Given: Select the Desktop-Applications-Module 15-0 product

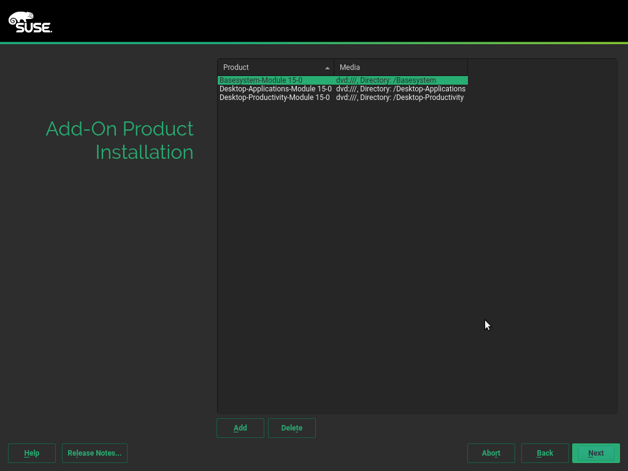Looking at the screenshot, I should [275, 89].
